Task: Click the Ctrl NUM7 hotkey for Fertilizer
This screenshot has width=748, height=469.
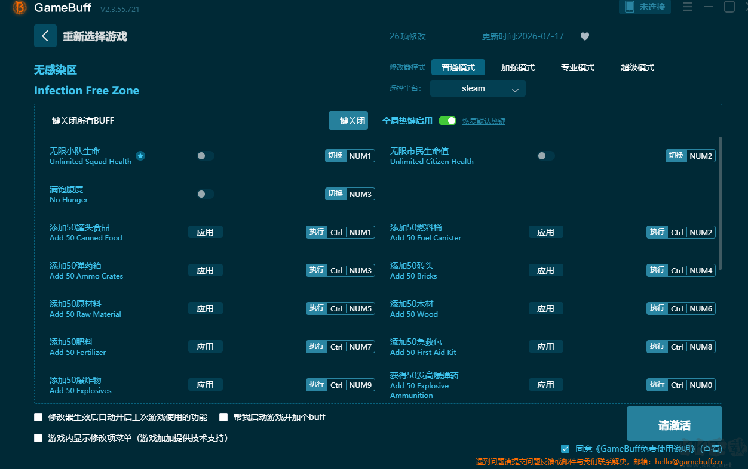Action: [341, 347]
